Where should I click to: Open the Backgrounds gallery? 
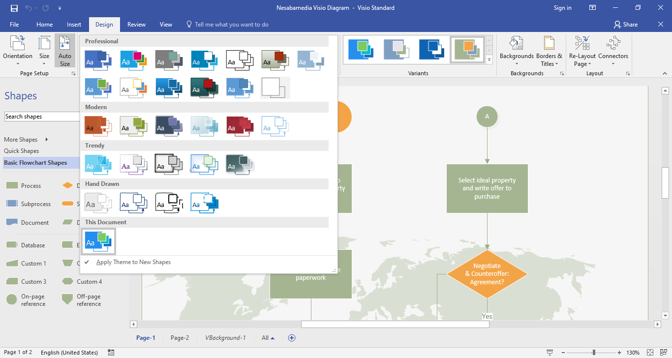[517, 50]
